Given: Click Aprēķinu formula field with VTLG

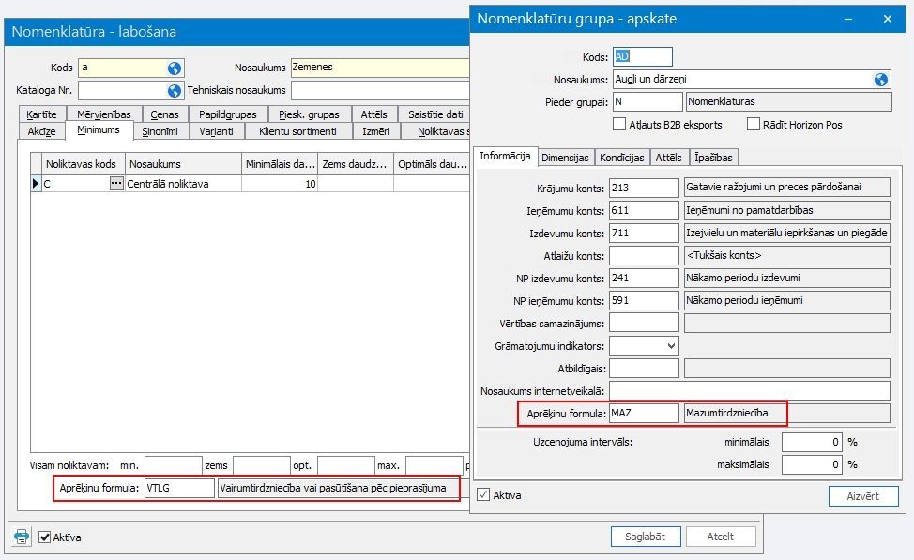Looking at the screenshot, I should [179, 489].
